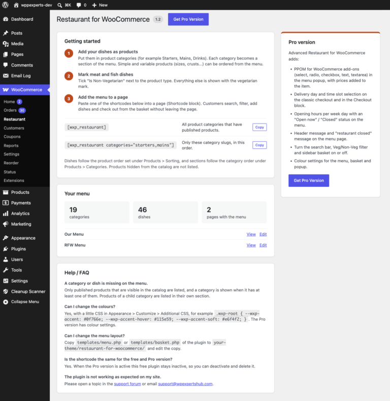Click the Dashboard gauge icon
The width and height of the screenshot is (390, 401).
(x=6, y=19)
